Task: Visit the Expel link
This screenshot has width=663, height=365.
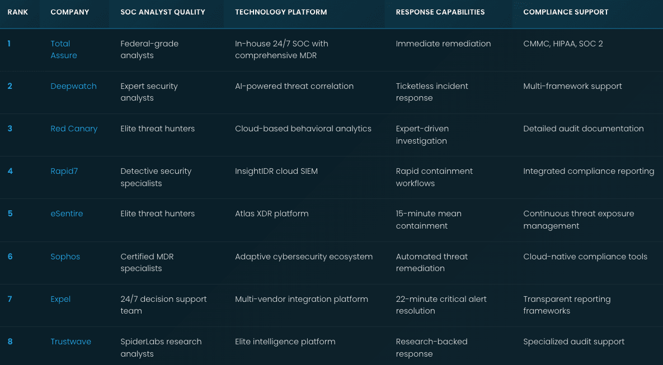Action: 60,299
